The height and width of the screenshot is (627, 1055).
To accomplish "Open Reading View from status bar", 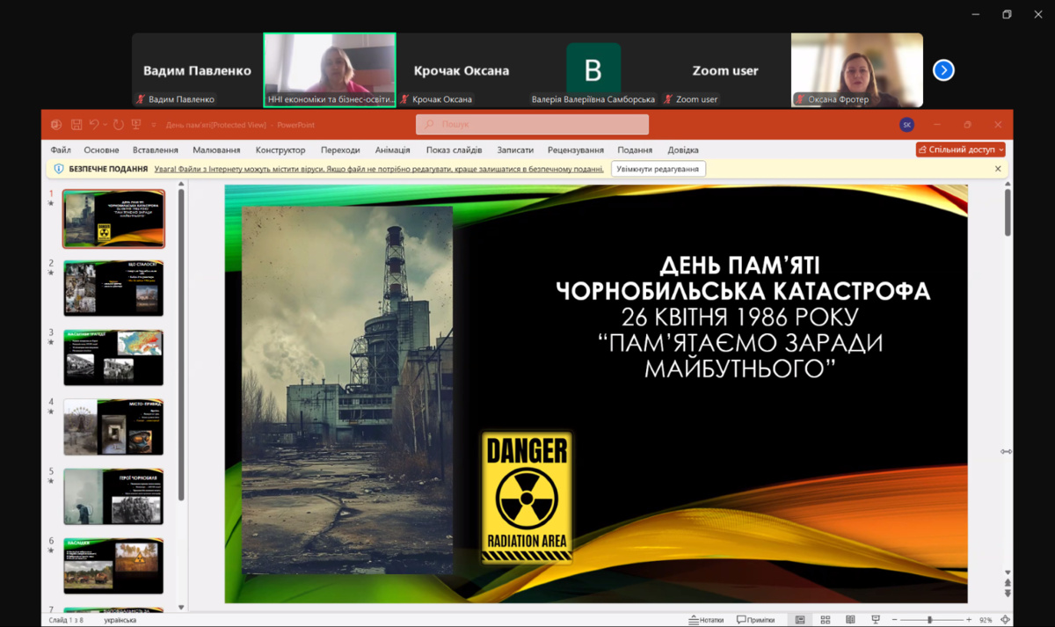I will pyautogui.click(x=850, y=620).
